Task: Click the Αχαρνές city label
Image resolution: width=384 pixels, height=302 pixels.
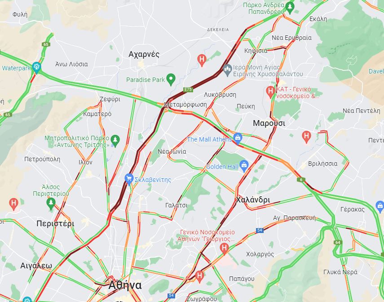Action: [144, 54]
